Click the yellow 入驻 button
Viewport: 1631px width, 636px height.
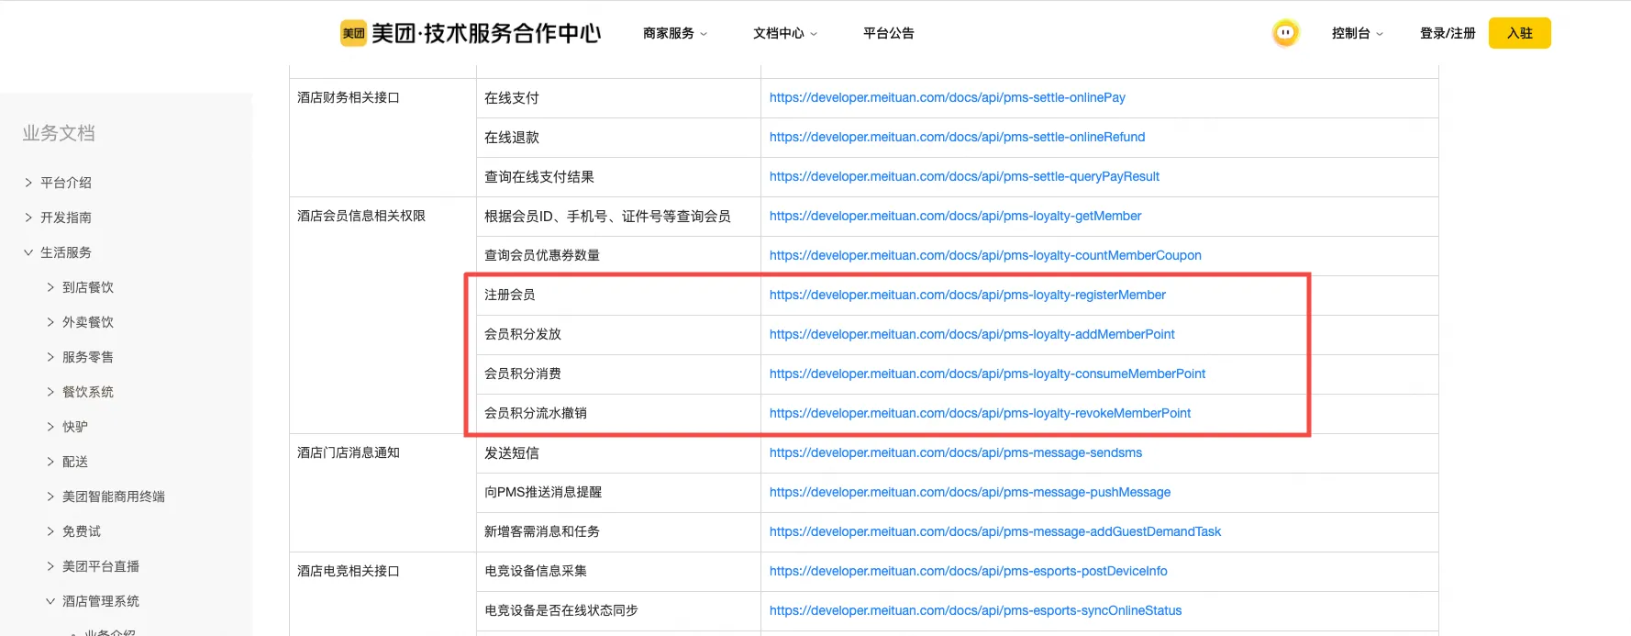[x=1519, y=33]
